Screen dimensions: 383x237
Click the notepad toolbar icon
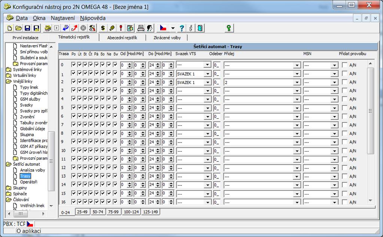[x=130, y=28]
